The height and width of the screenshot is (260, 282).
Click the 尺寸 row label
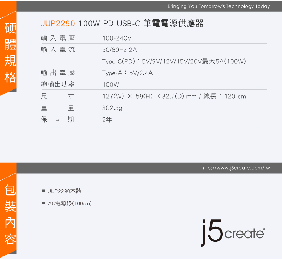(57, 96)
